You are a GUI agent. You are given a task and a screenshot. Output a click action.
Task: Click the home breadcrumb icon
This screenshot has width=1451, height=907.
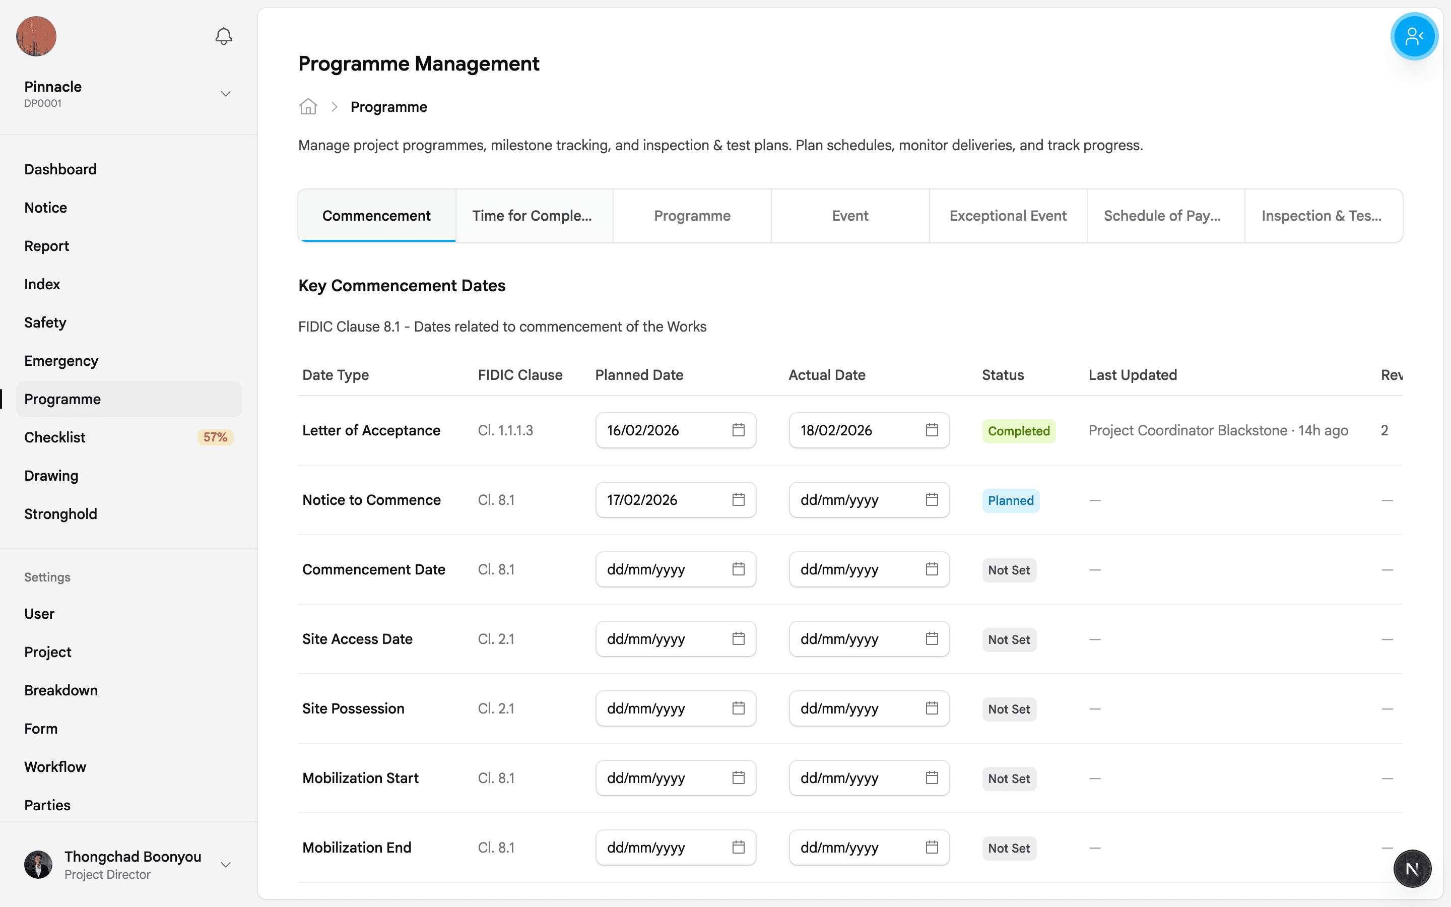(x=308, y=106)
